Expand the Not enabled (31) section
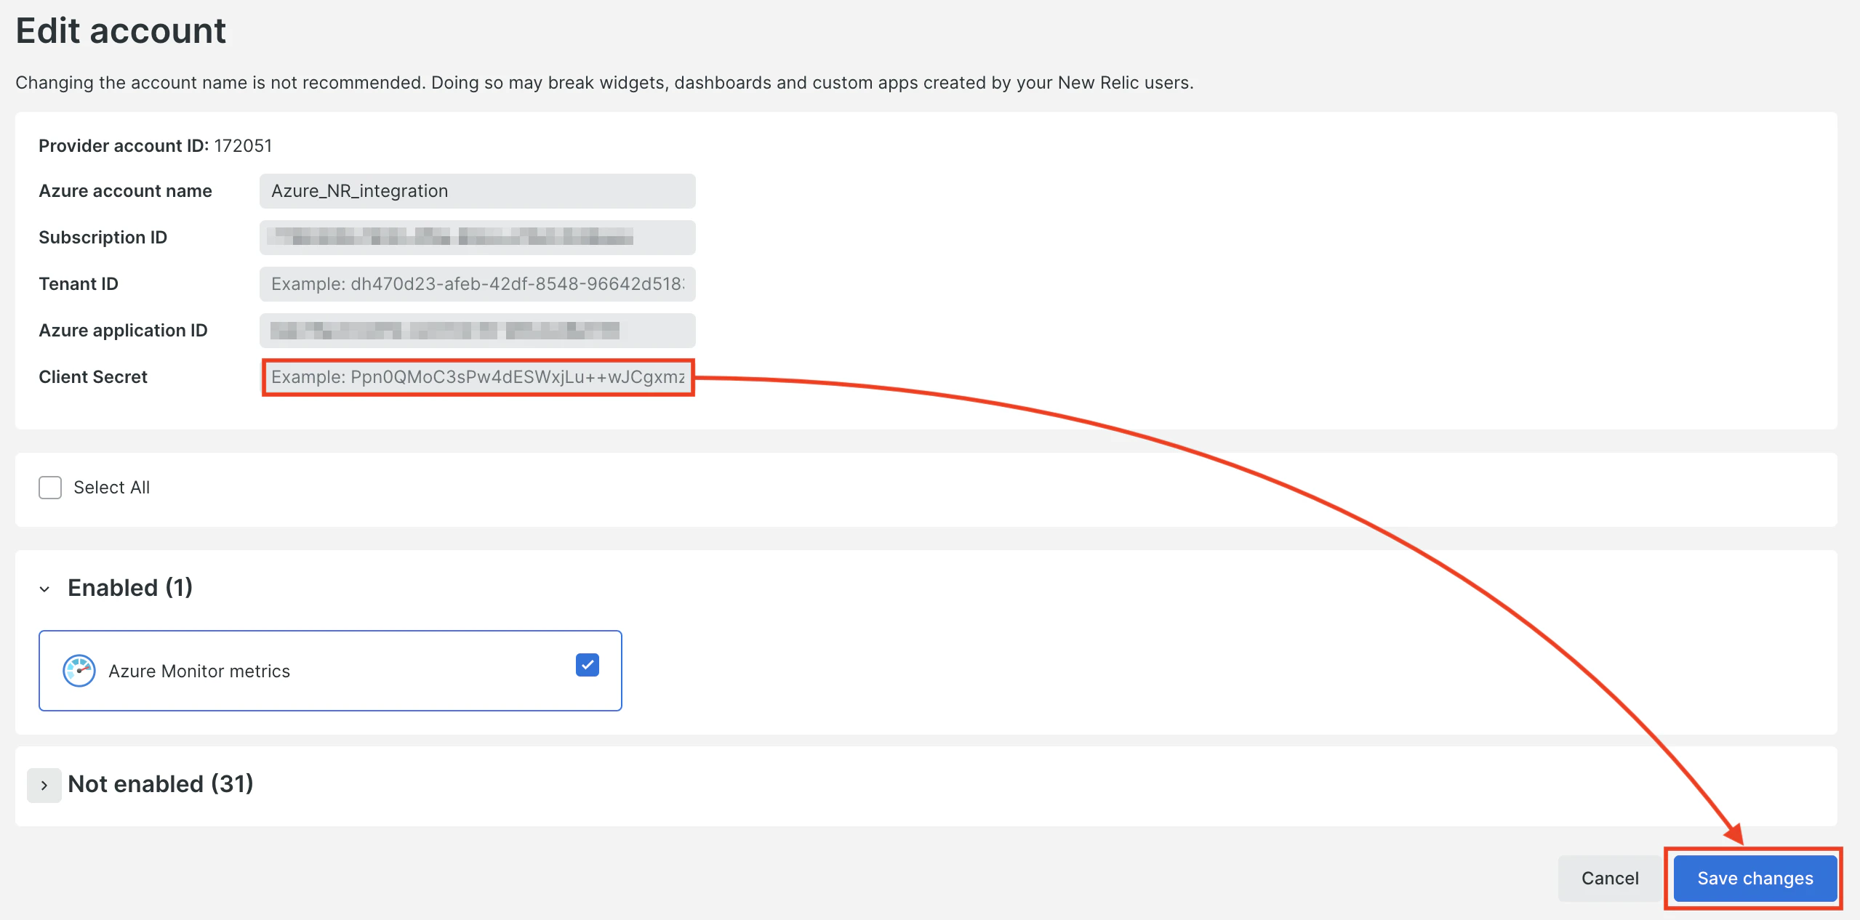 [44, 786]
